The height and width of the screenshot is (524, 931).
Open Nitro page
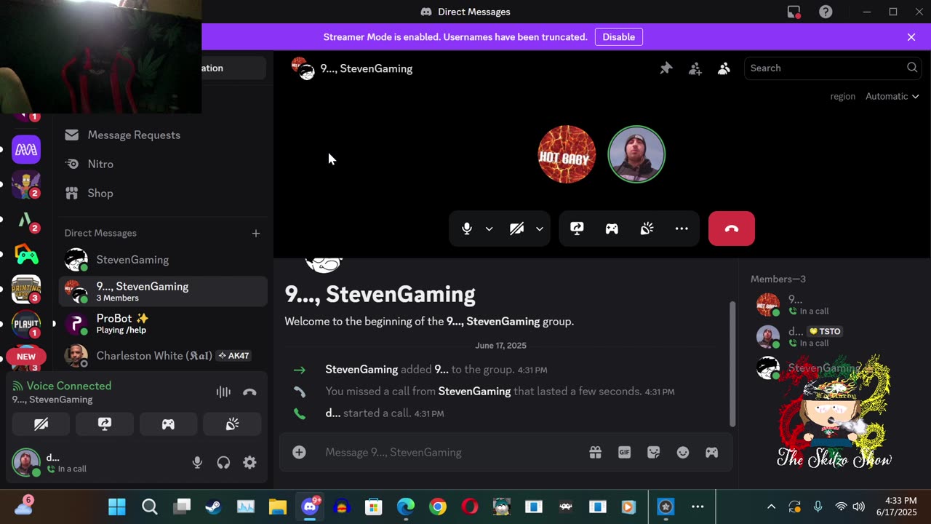click(163, 164)
